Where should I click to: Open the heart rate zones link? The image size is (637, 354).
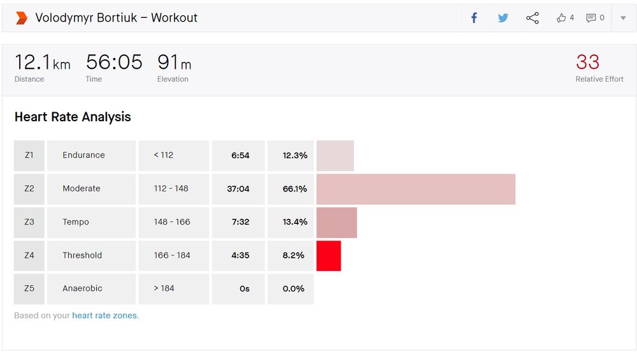[105, 315]
